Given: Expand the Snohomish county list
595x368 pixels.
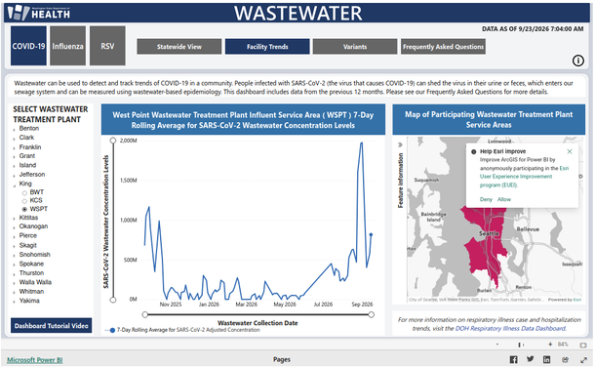Looking at the screenshot, I should [14, 255].
